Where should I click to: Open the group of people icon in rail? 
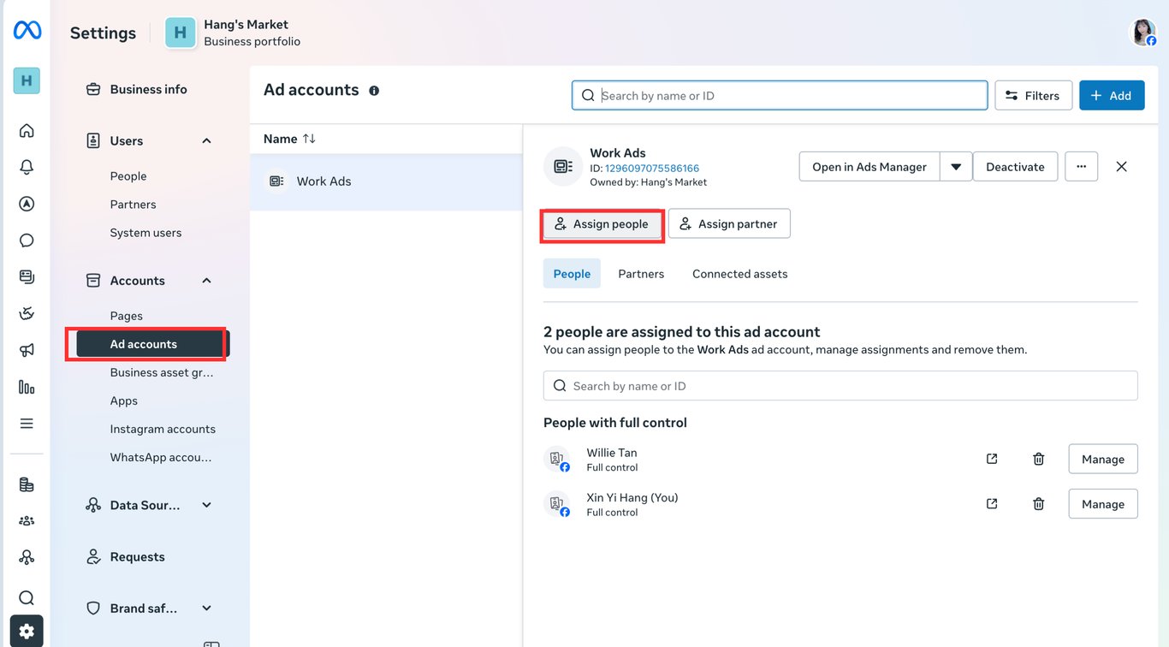27,520
